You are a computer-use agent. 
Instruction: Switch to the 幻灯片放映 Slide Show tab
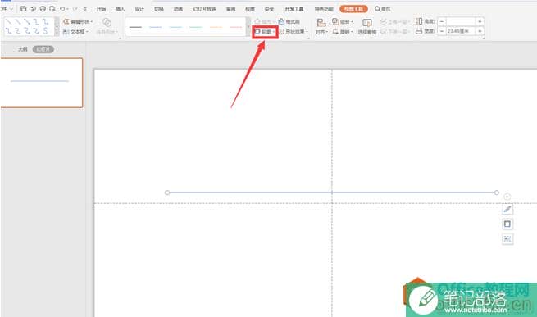pos(204,9)
